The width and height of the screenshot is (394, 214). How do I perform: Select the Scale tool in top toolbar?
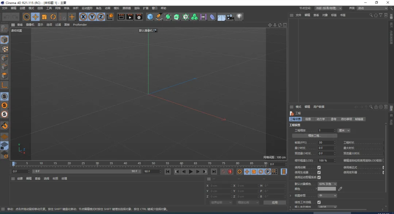[44, 17]
